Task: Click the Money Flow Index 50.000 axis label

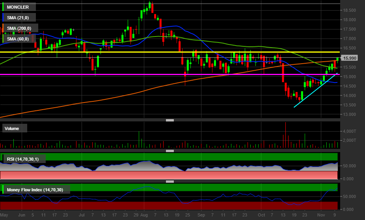Action: click(x=349, y=196)
